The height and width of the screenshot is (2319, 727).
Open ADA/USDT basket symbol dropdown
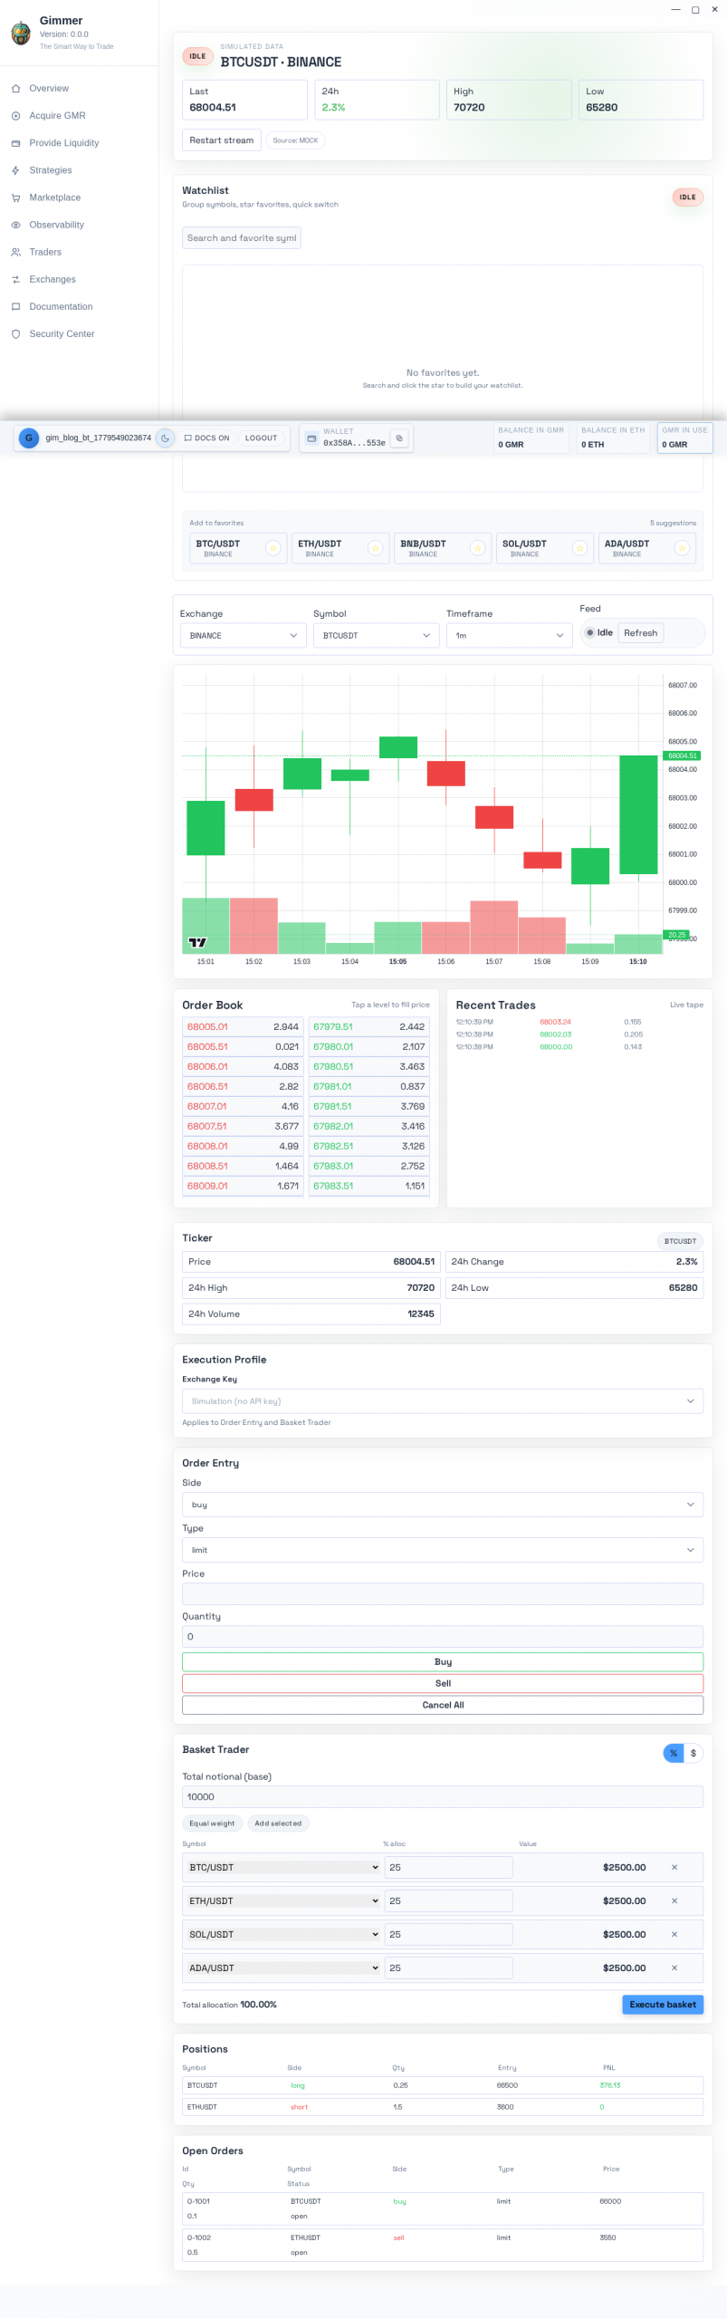click(x=283, y=1968)
